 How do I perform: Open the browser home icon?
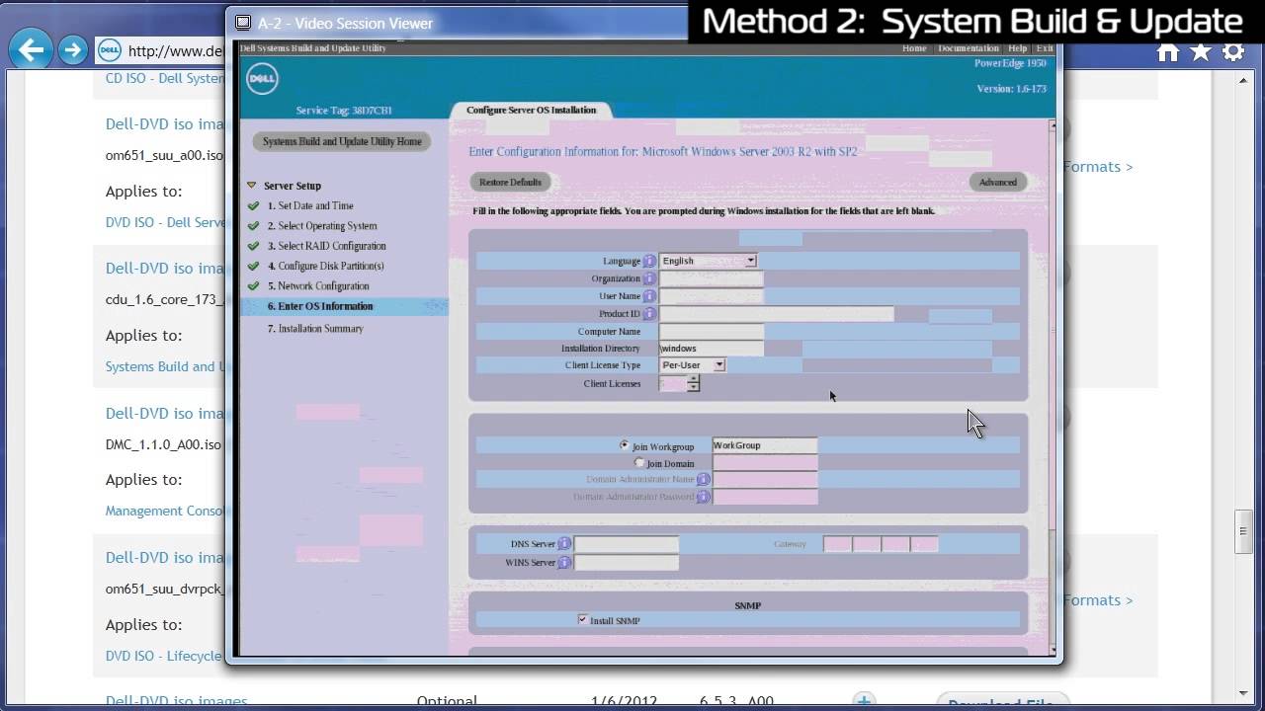[x=1168, y=52]
